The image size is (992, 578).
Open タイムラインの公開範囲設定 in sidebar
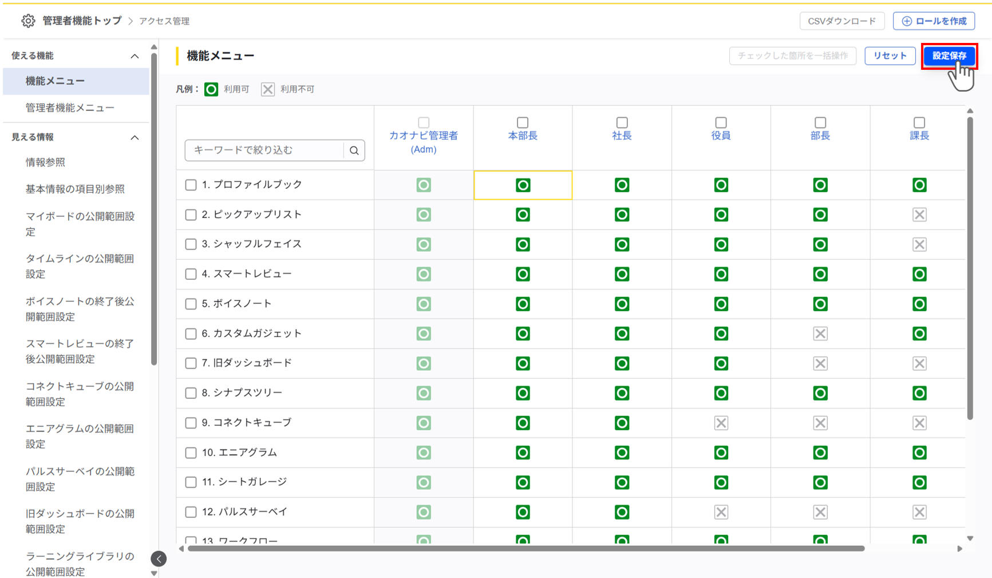pos(80,266)
